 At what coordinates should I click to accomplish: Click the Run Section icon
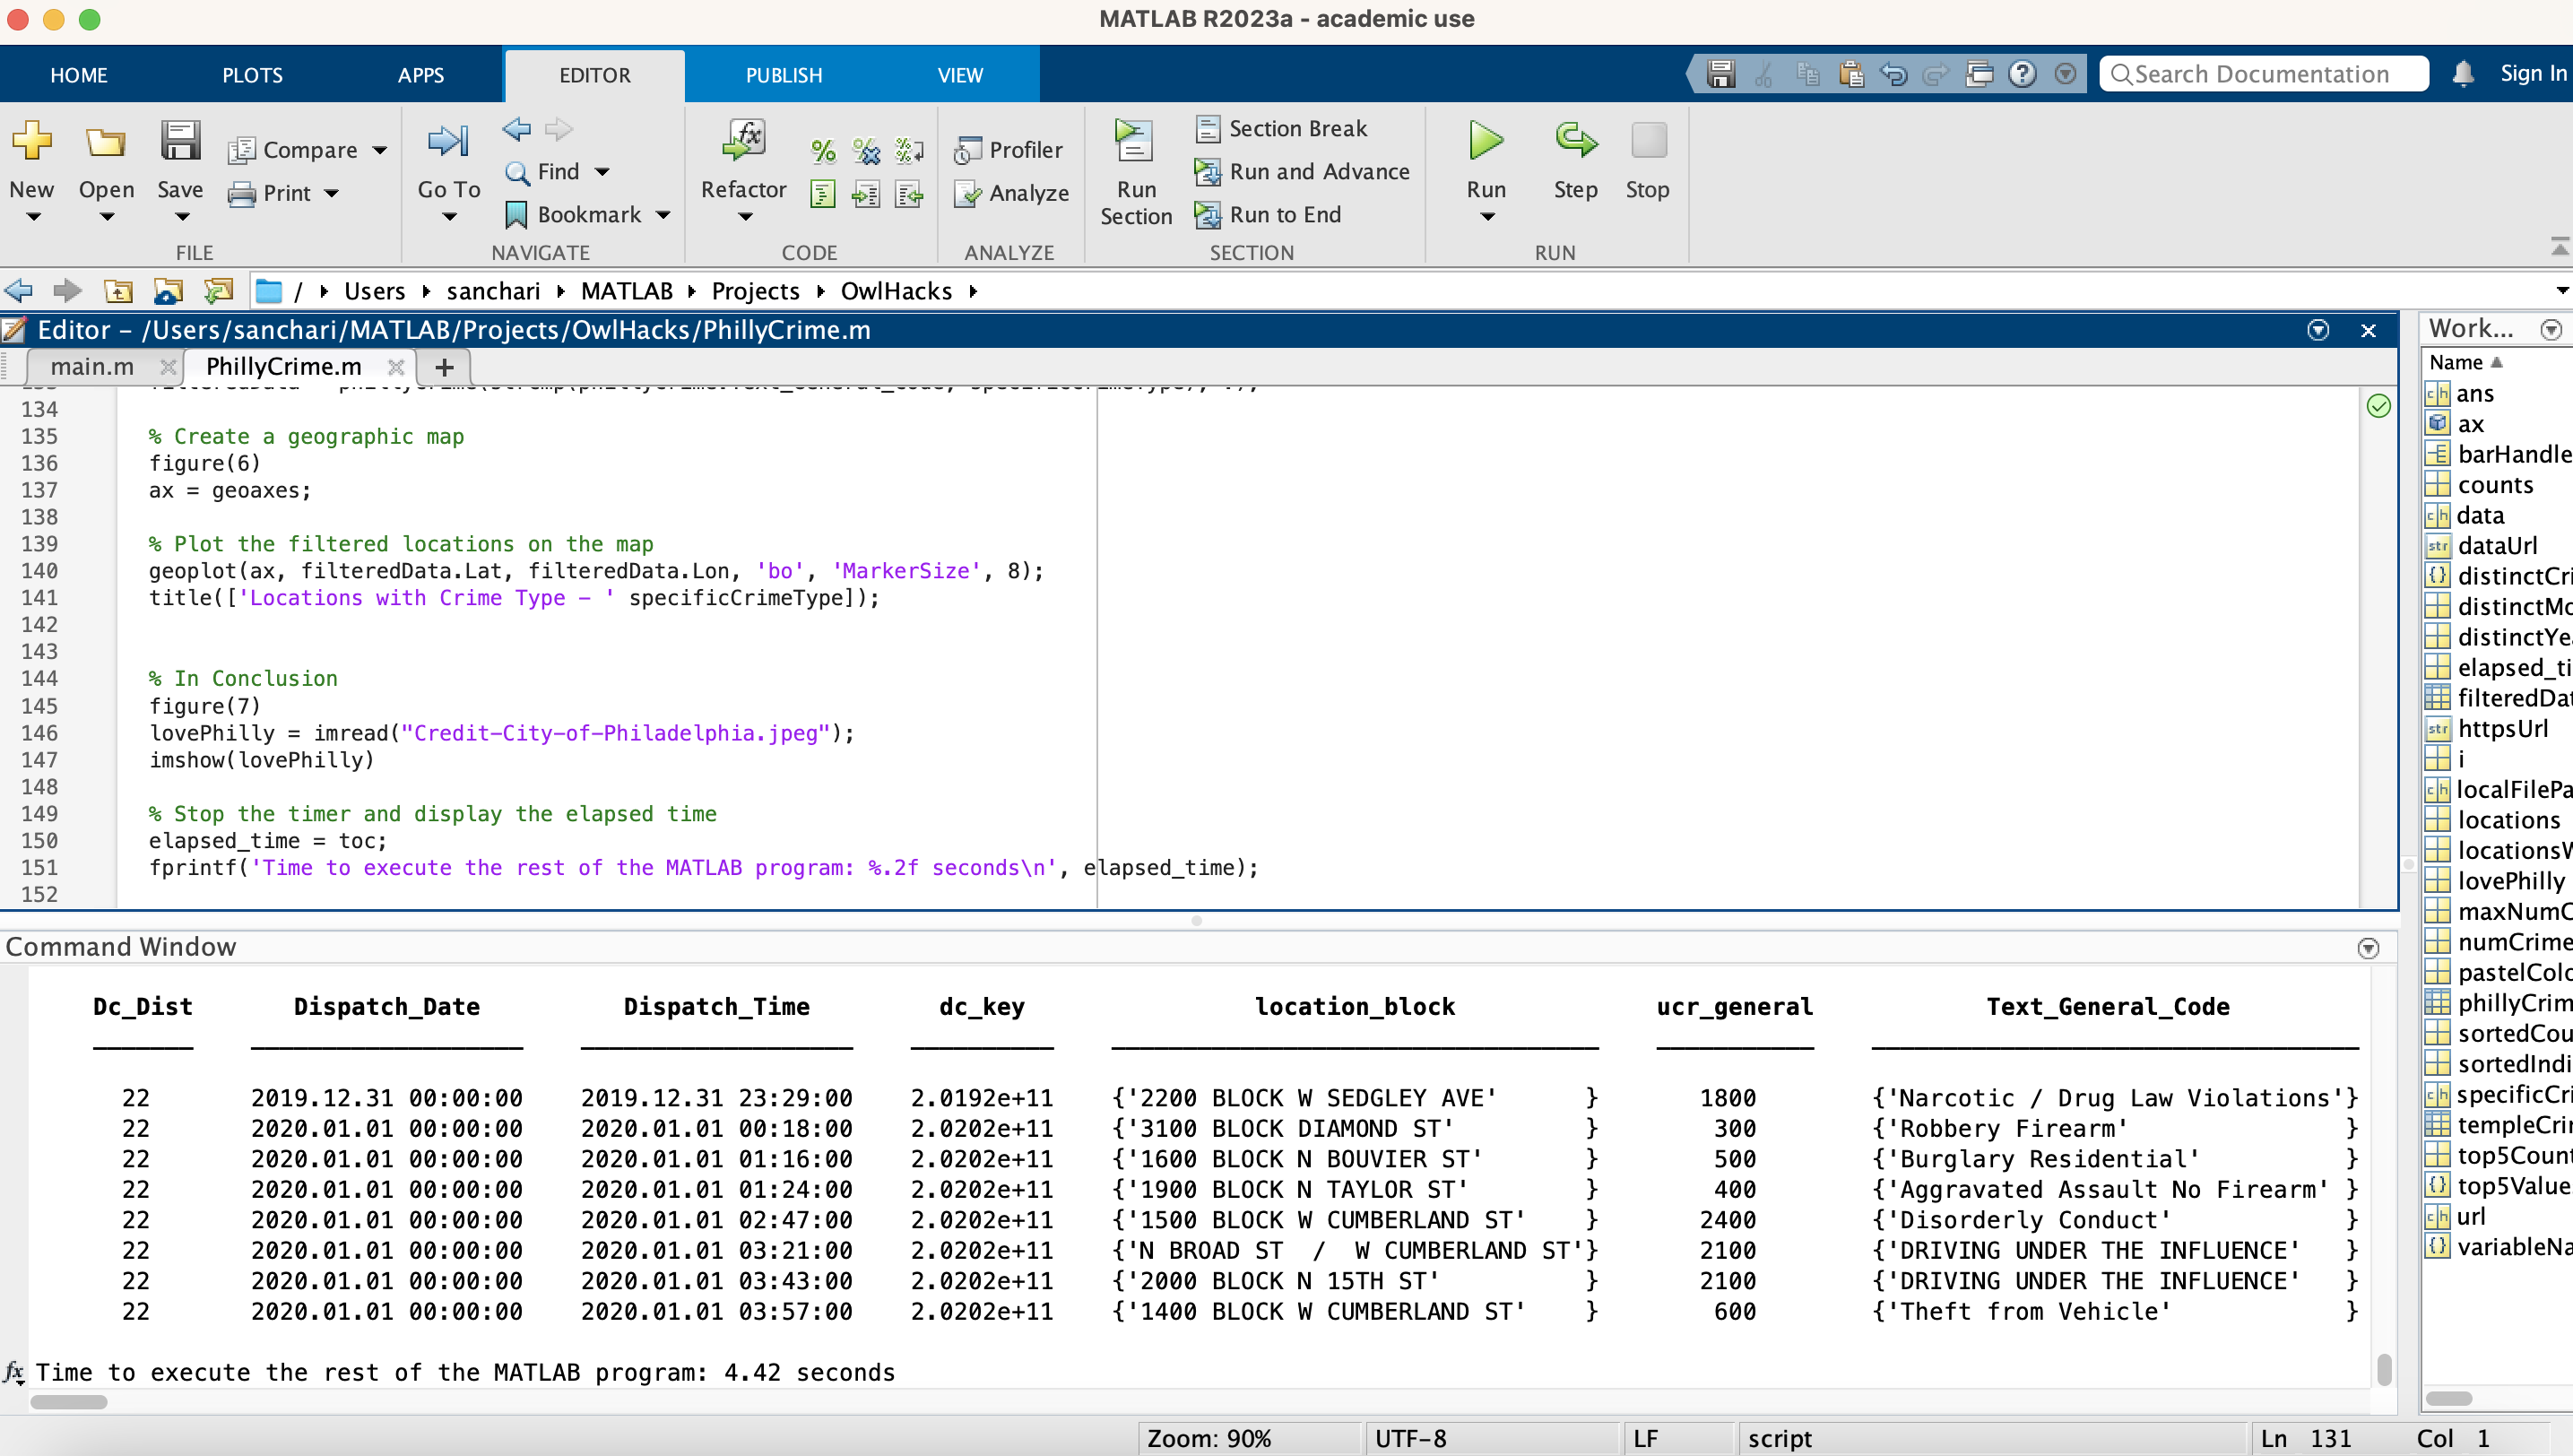tap(1135, 141)
